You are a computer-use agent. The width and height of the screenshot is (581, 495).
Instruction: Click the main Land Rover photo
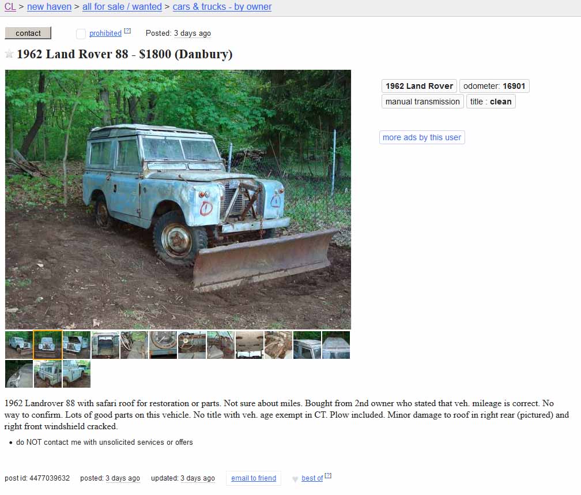click(178, 200)
